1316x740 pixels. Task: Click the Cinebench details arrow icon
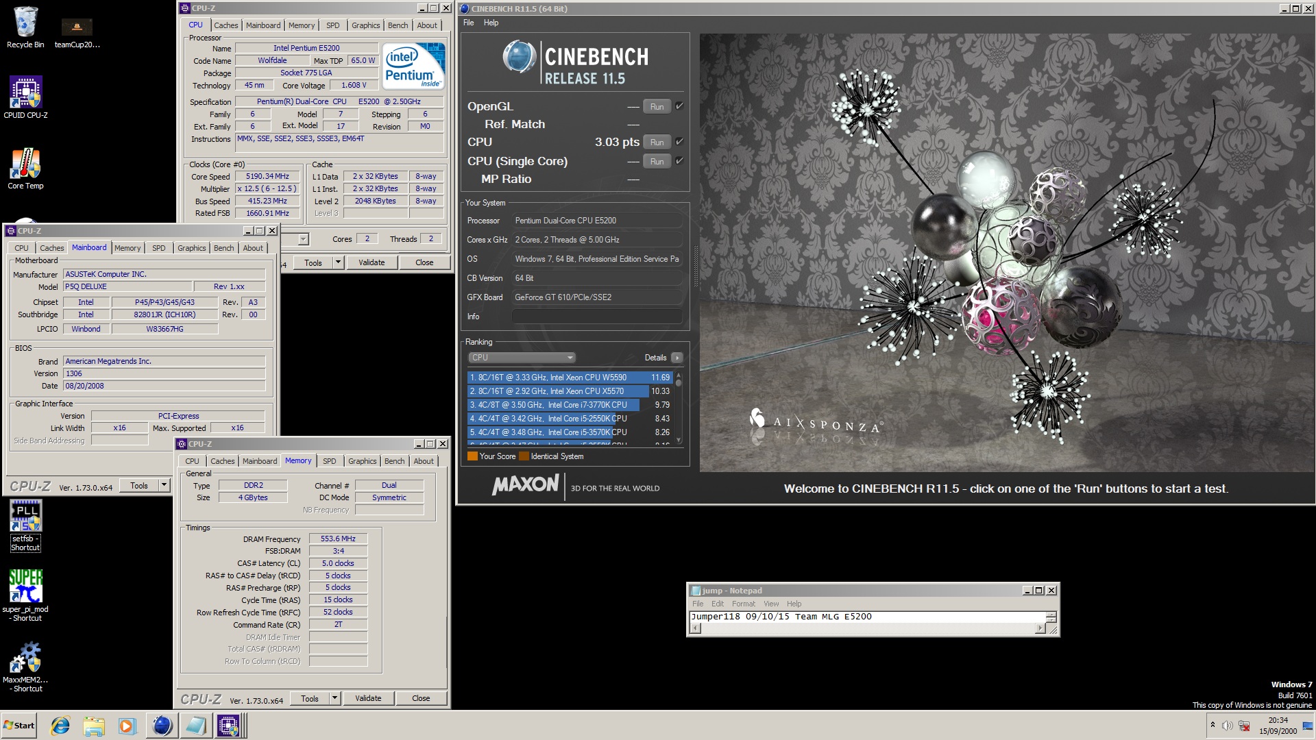click(x=677, y=358)
